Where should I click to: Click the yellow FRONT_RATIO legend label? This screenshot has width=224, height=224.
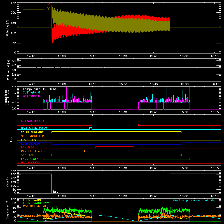click(32, 200)
